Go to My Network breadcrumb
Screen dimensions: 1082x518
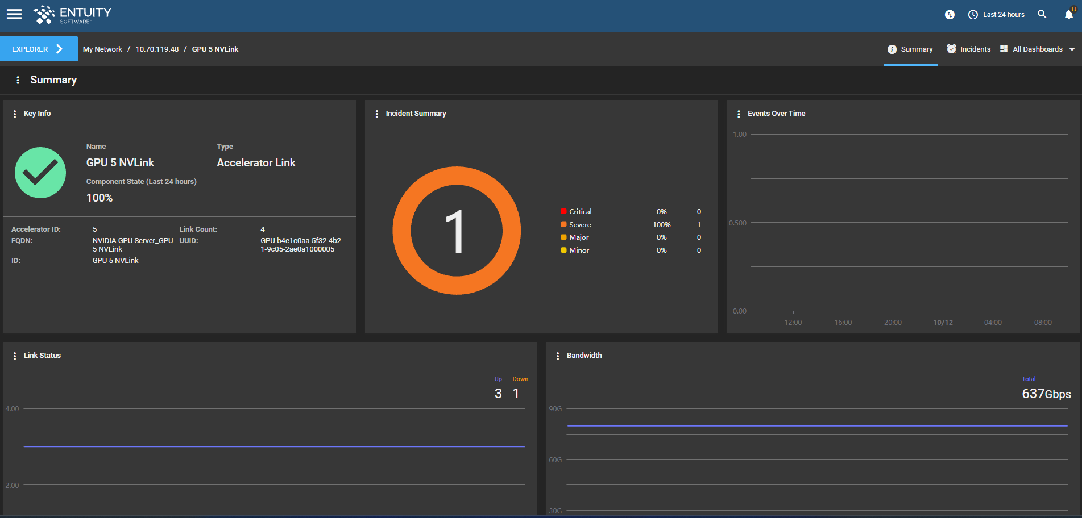click(102, 49)
